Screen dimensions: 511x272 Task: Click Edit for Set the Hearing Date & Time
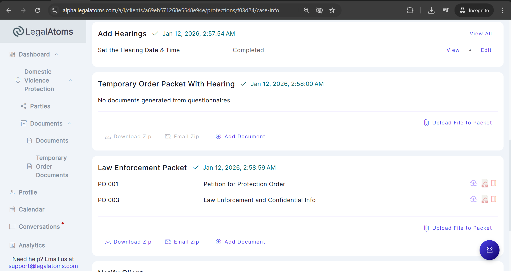[x=486, y=50]
